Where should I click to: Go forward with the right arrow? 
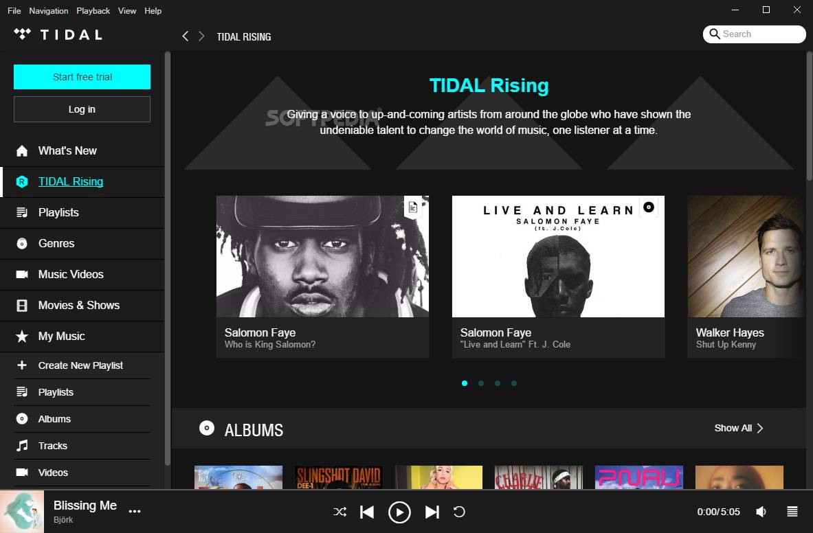(201, 36)
